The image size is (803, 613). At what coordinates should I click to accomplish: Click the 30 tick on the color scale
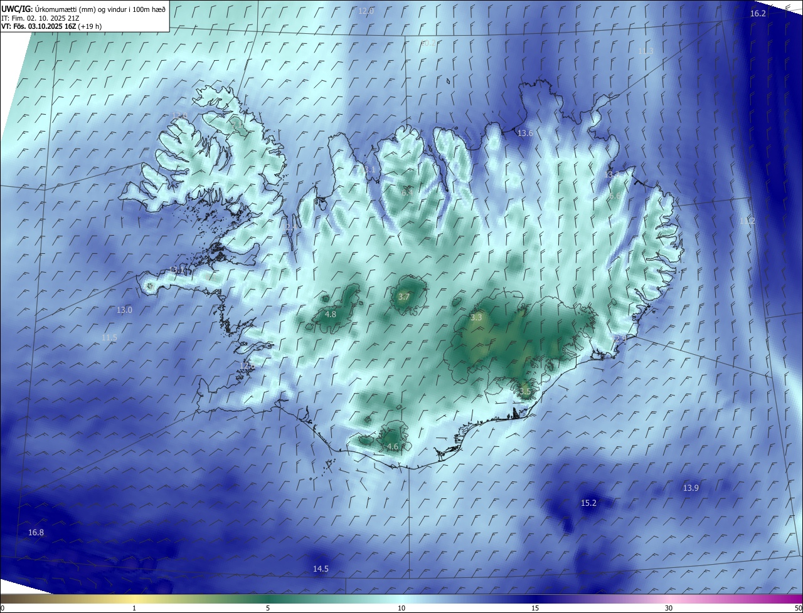click(669, 608)
